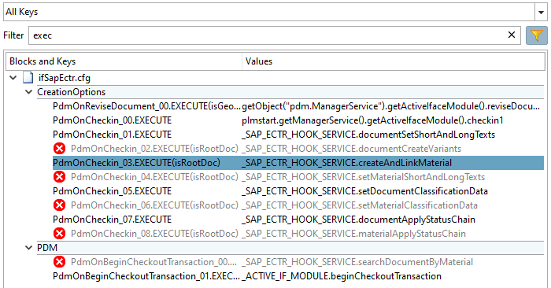Open the All Keys dropdown
This screenshot has width=551, height=288.
541,13
